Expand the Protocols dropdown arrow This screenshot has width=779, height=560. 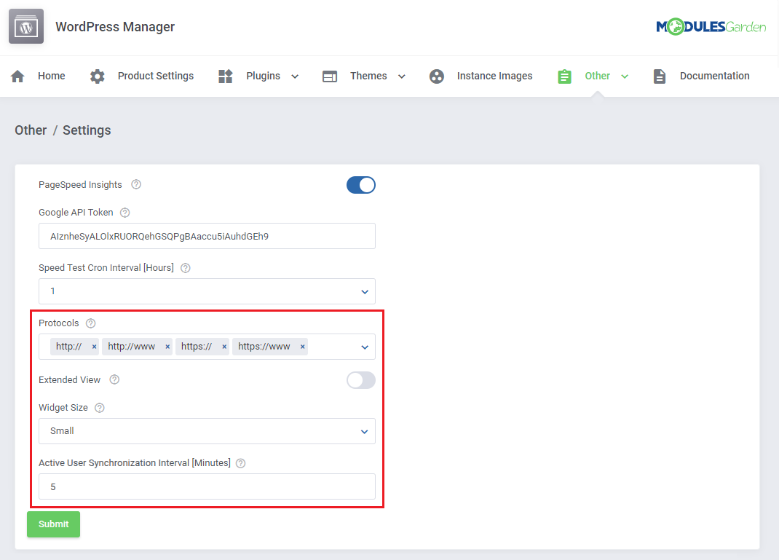[x=365, y=347]
